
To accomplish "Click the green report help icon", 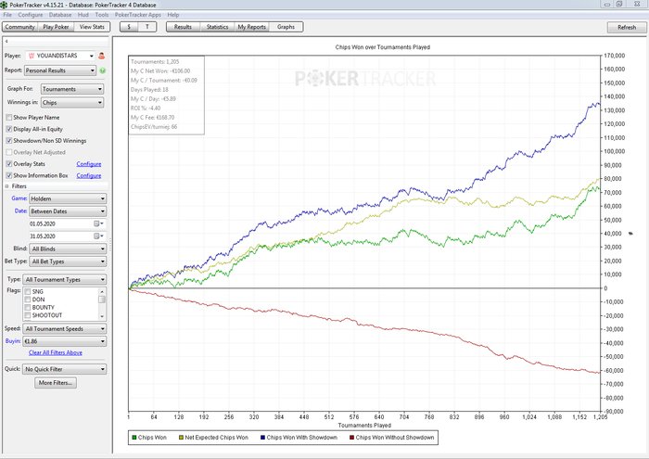I will point(102,70).
